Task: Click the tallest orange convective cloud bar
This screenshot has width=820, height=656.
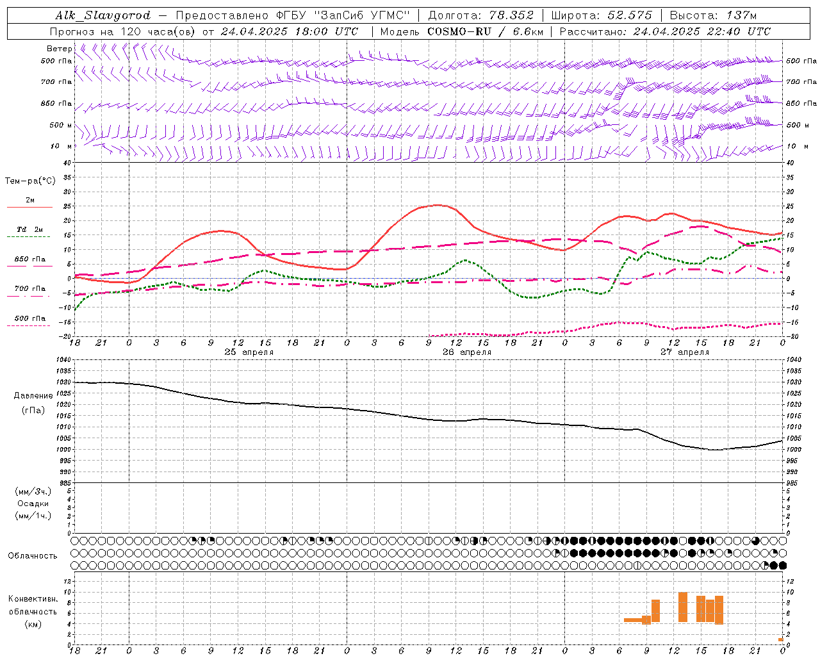Action: pyautogui.click(x=683, y=607)
